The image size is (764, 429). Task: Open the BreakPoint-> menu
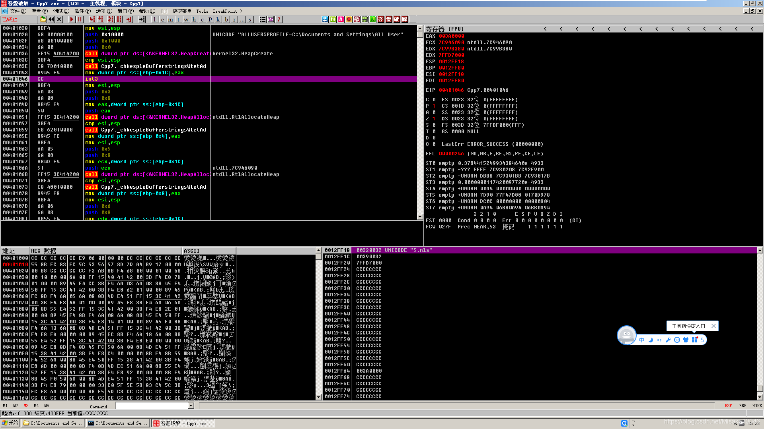click(227, 11)
